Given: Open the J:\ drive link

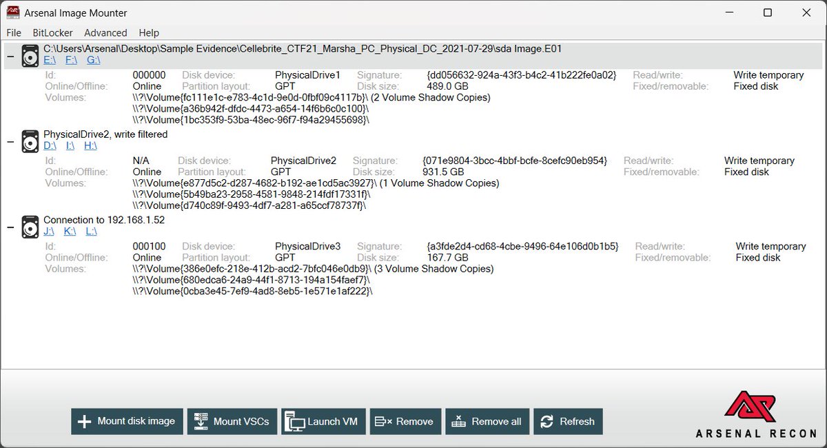Looking at the screenshot, I should [x=49, y=231].
